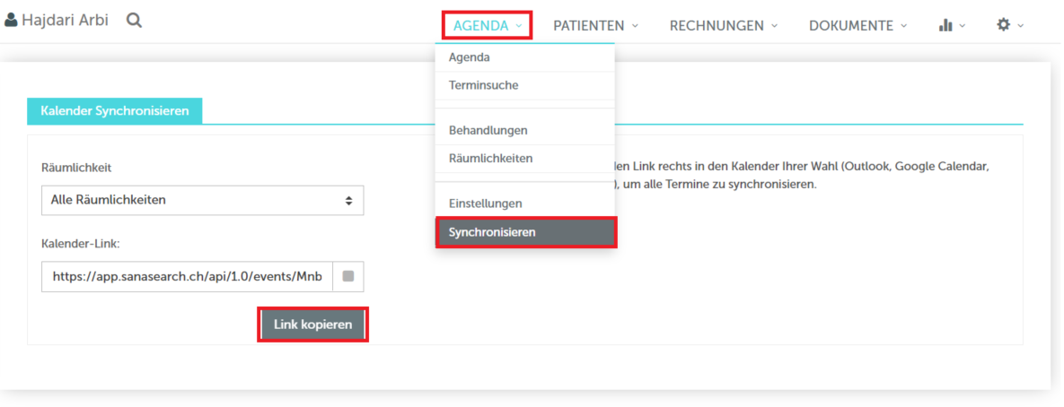The height and width of the screenshot is (407, 1064).
Task: Click the gray copy icon beside the Kalender-Link field
Action: (348, 276)
